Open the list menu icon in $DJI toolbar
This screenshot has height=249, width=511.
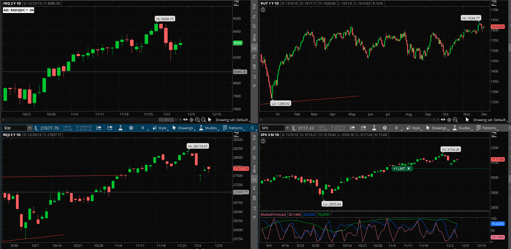(x=252, y=128)
